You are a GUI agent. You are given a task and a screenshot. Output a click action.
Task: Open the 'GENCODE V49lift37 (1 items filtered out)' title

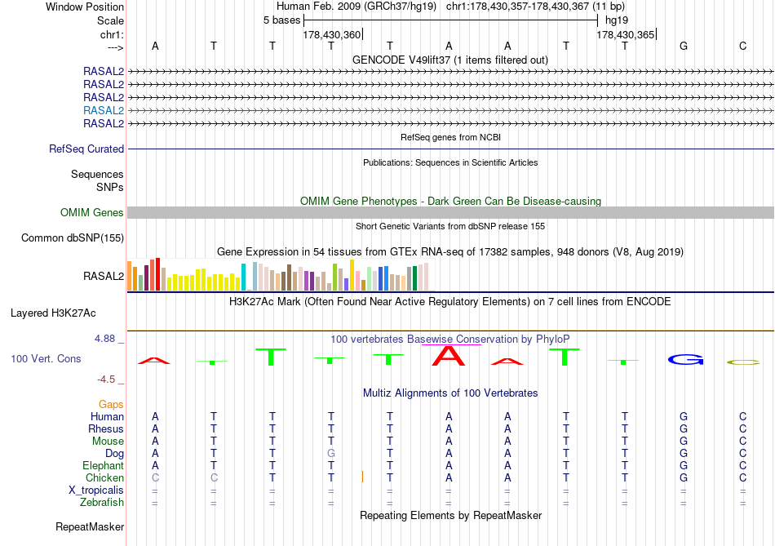pos(449,60)
